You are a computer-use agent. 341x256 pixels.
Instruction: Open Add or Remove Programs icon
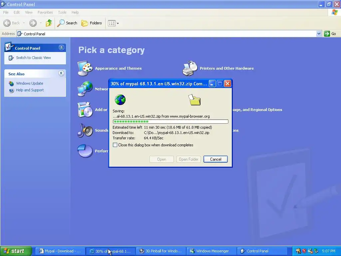[85, 109]
